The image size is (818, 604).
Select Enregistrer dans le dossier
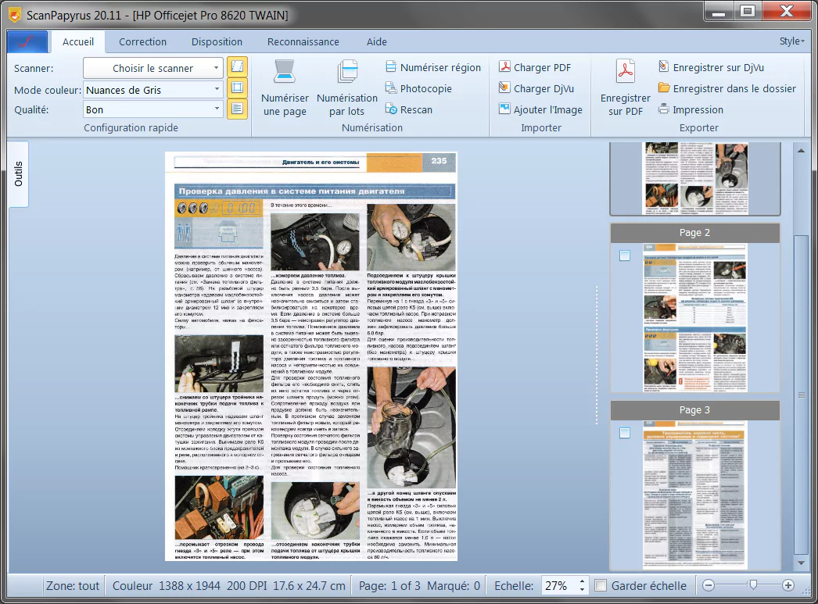tap(727, 88)
